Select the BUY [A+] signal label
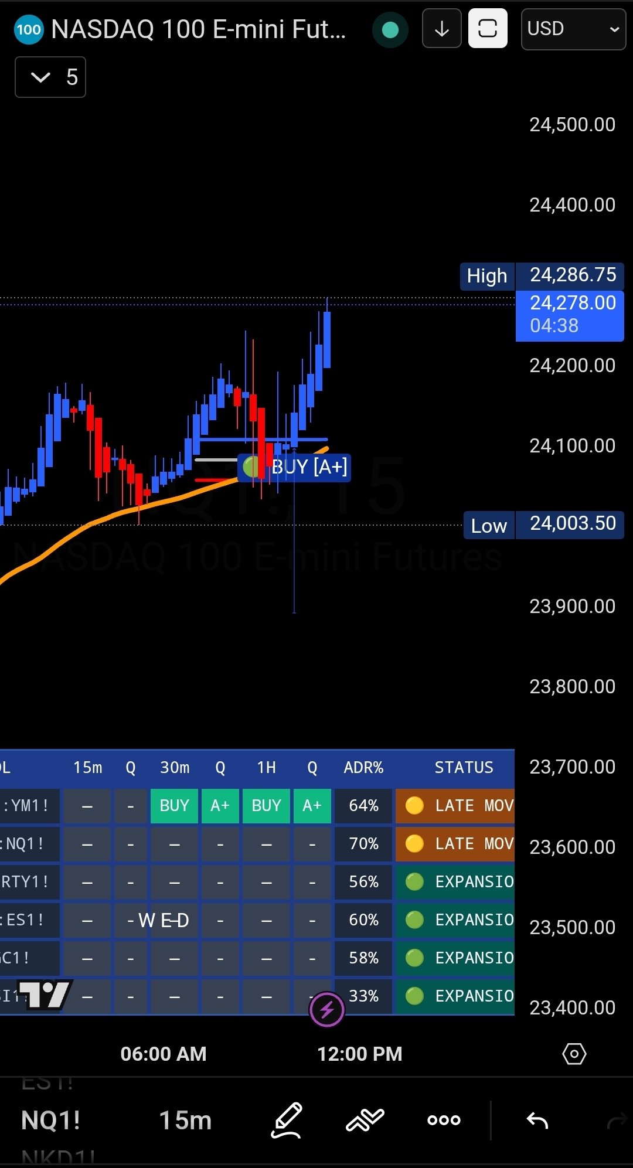The image size is (633, 1168). pos(295,467)
